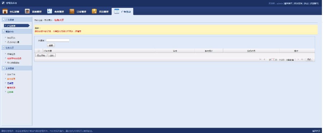Open the red pending-review task link

coord(14,58)
